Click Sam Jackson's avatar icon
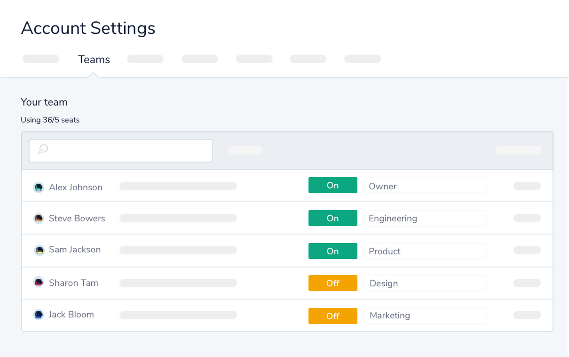The width and height of the screenshot is (569, 357). tap(40, 250)
